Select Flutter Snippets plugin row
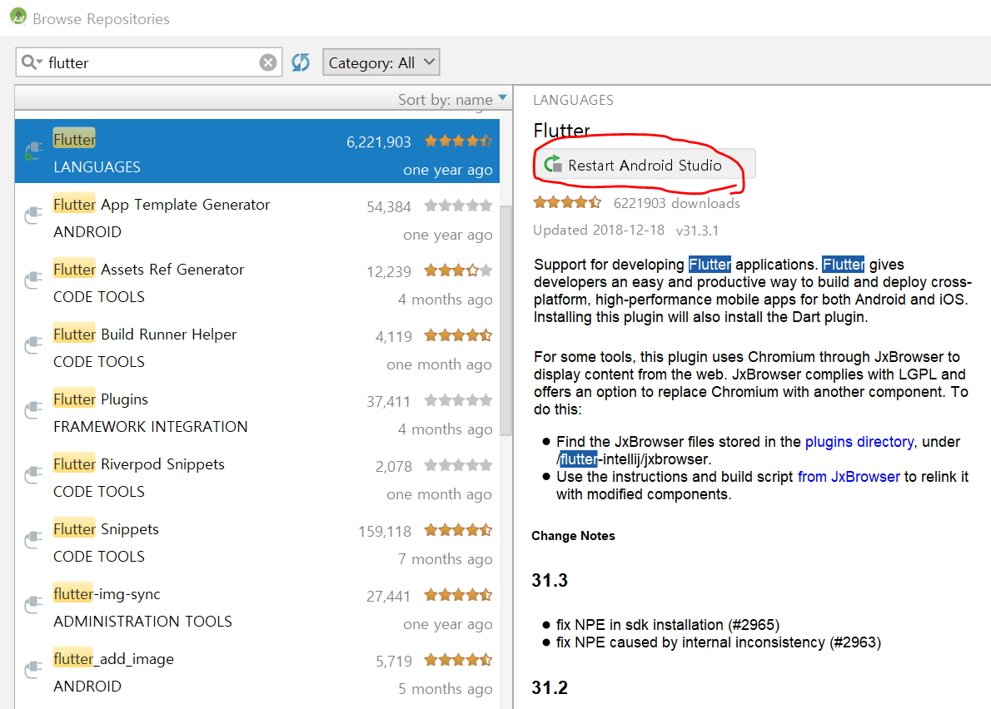This screenshot has height=709, width=991. tap(257, 543)
